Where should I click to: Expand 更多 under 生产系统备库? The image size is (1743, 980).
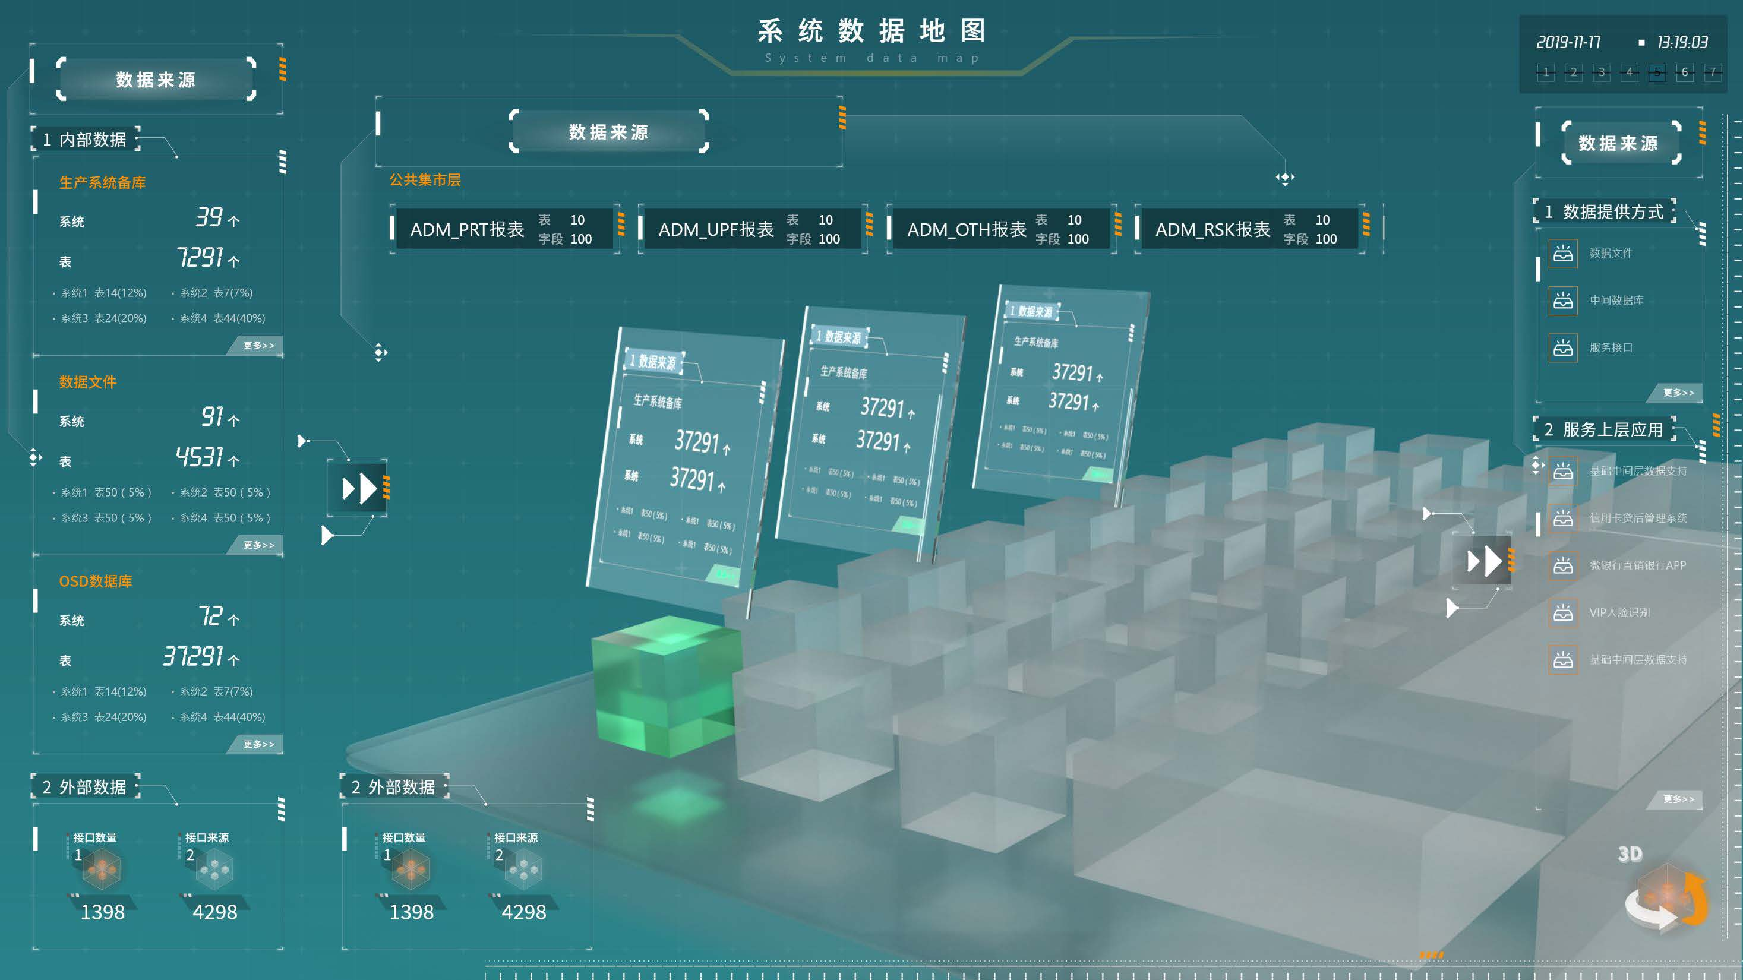pos(258,346)
